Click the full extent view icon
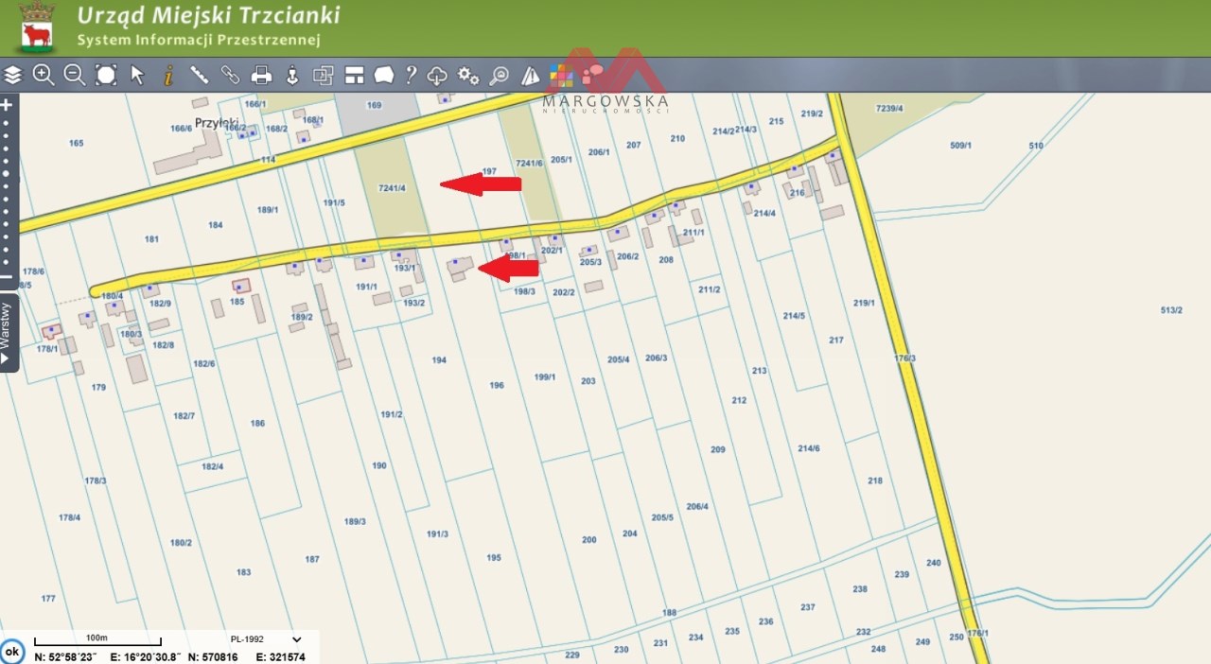This screenshot has width=1211, height=664. click(106, 76)
